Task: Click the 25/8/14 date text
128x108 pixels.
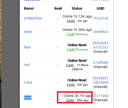Action: [x=77, y=69]
